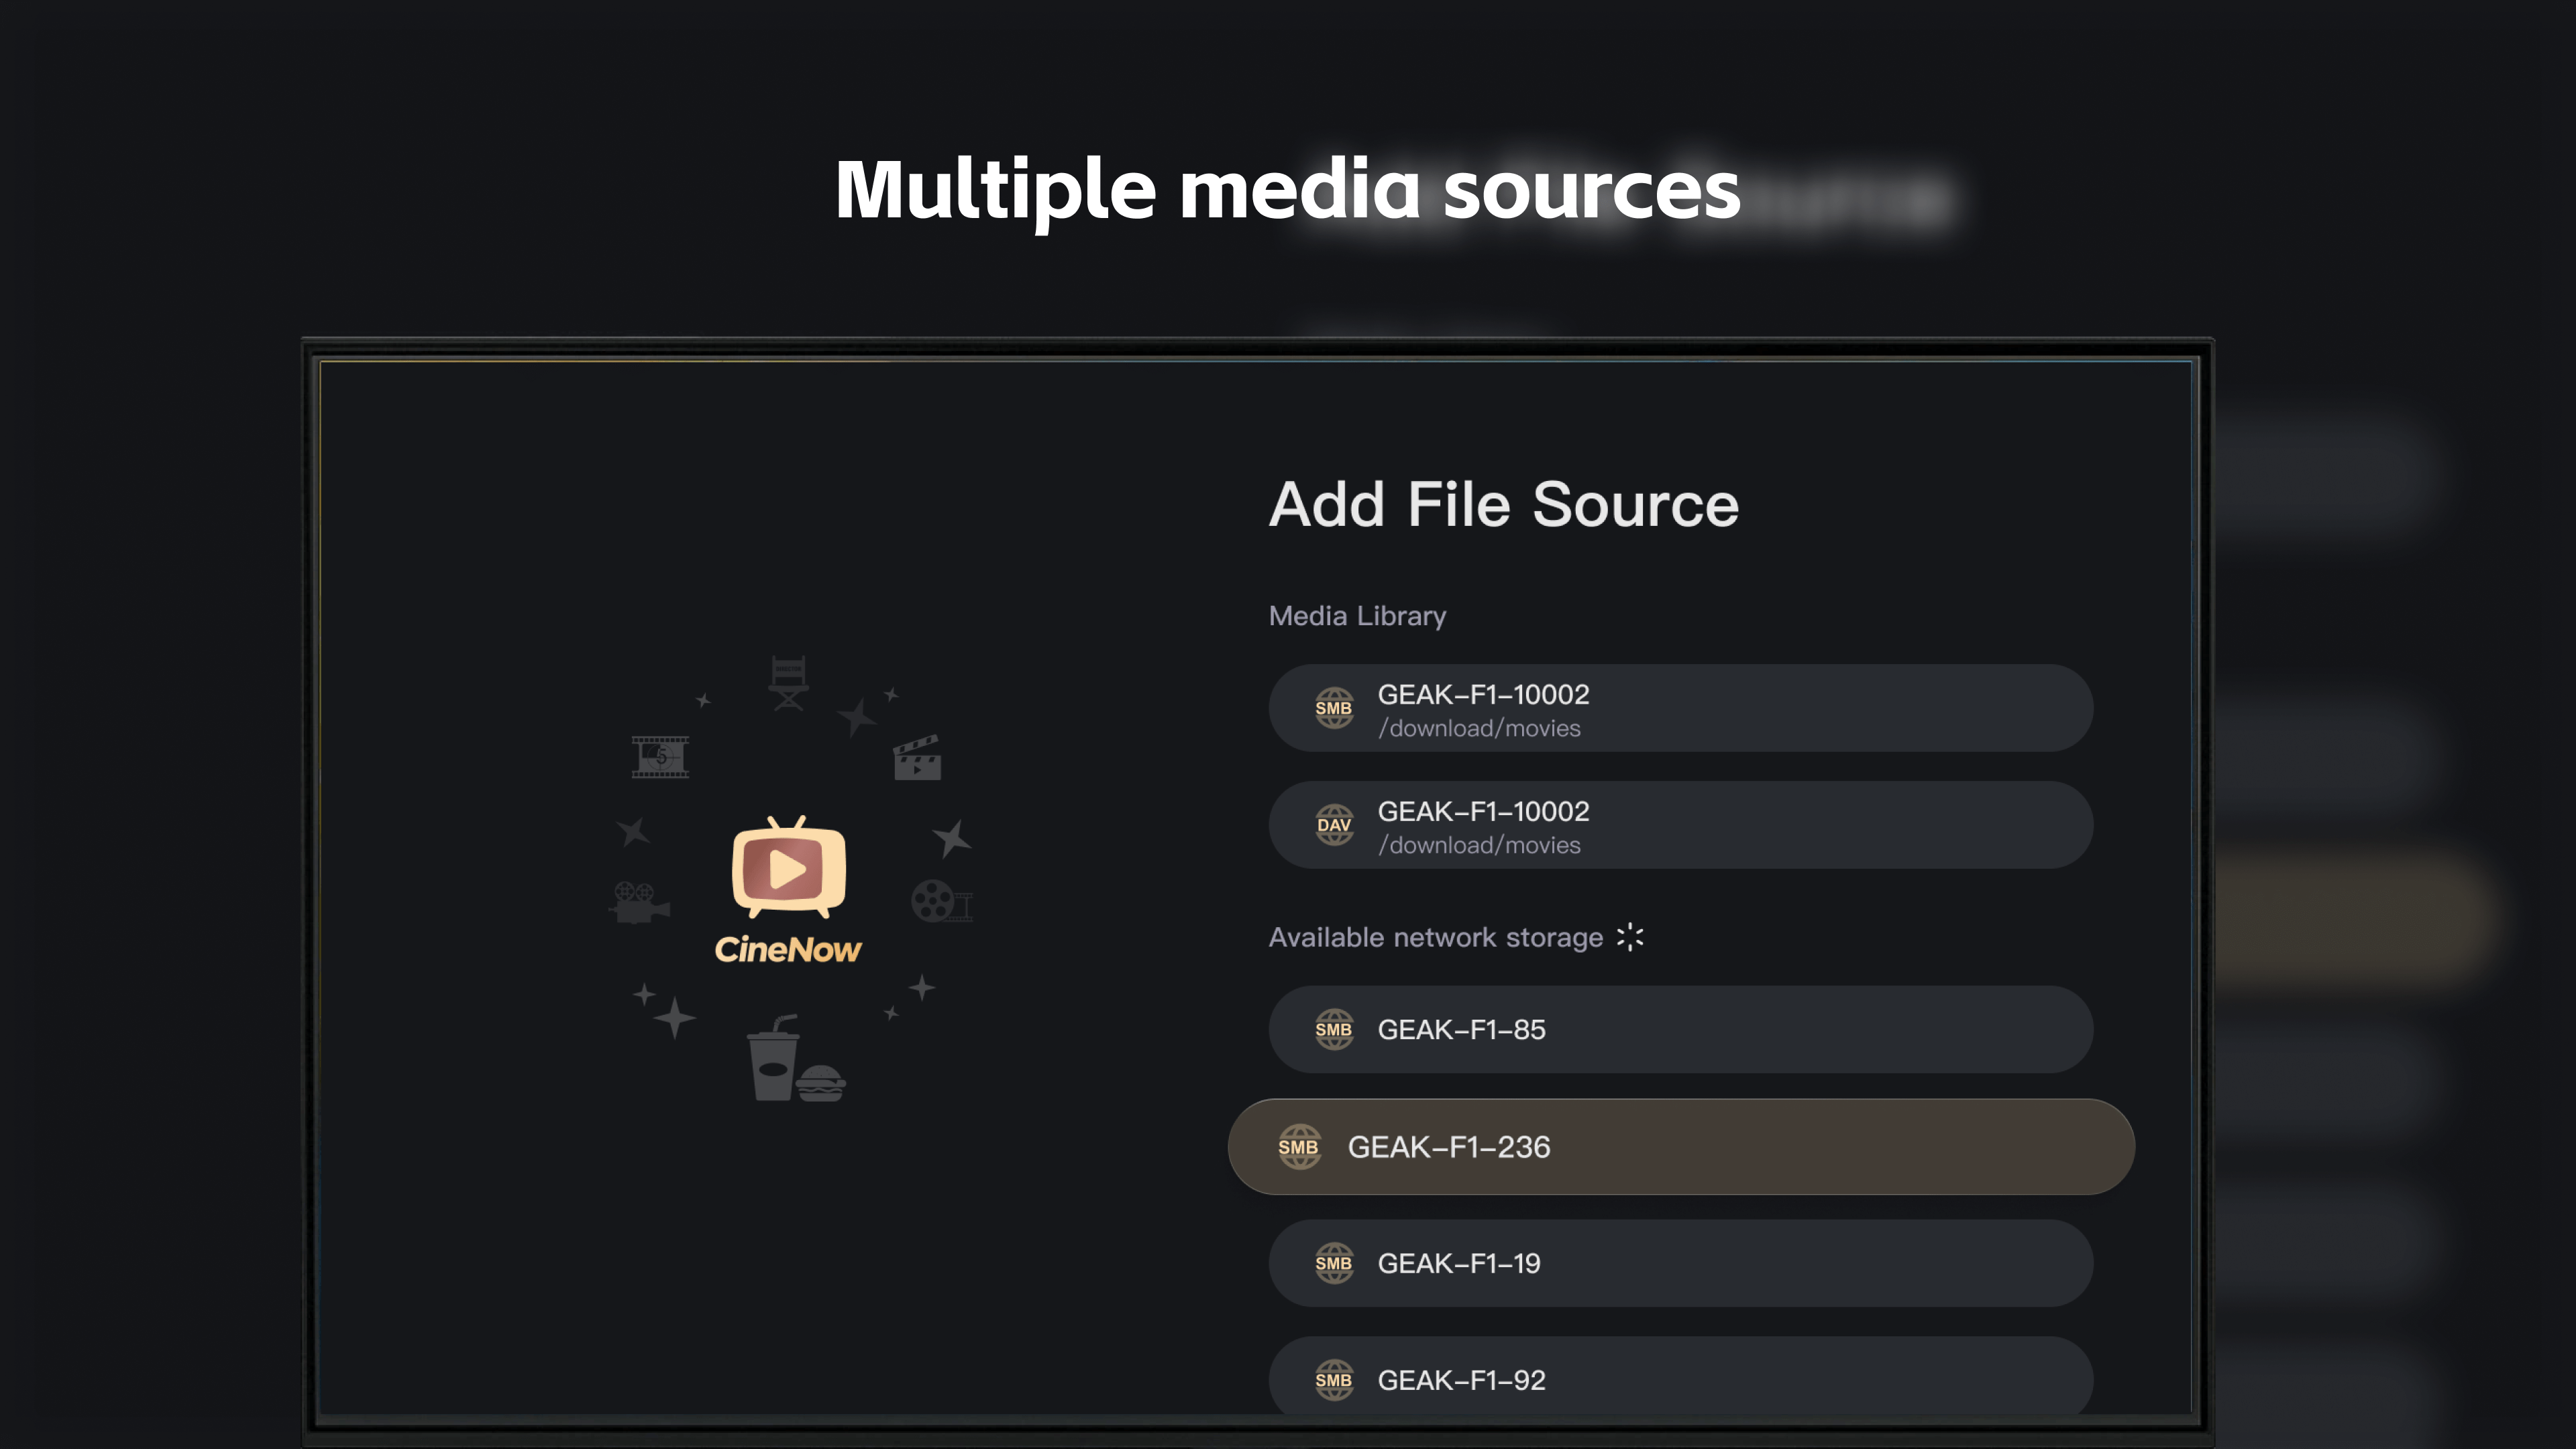
Task: Click SMB globe icon beside GEAK-F1-92
Action: click(x=1334, y=1380)
